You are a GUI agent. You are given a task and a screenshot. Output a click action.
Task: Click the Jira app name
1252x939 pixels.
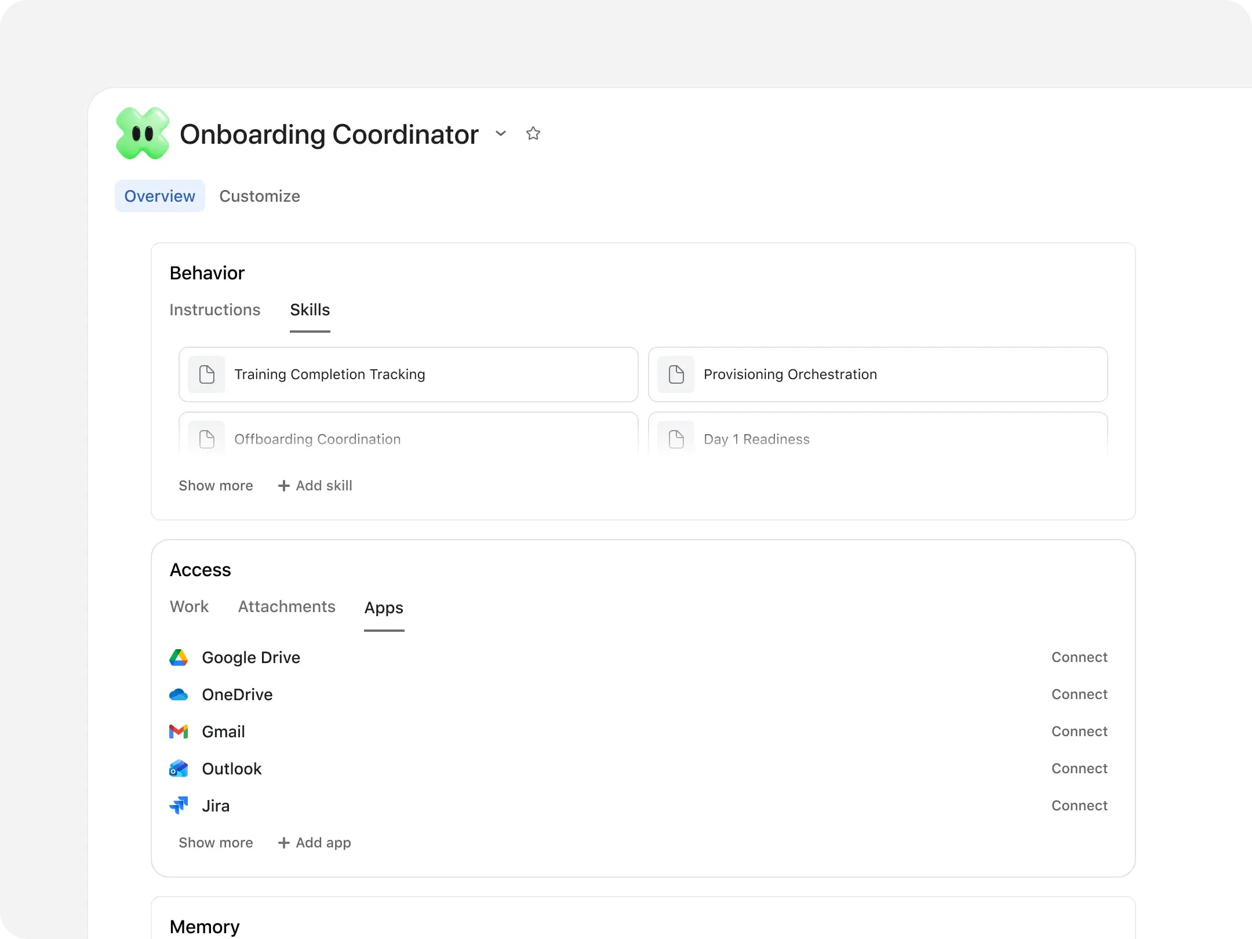(216, 806)
